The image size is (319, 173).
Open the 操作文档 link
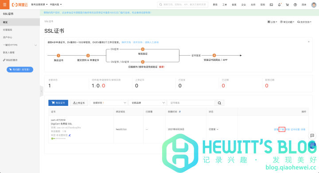(126, 42)
